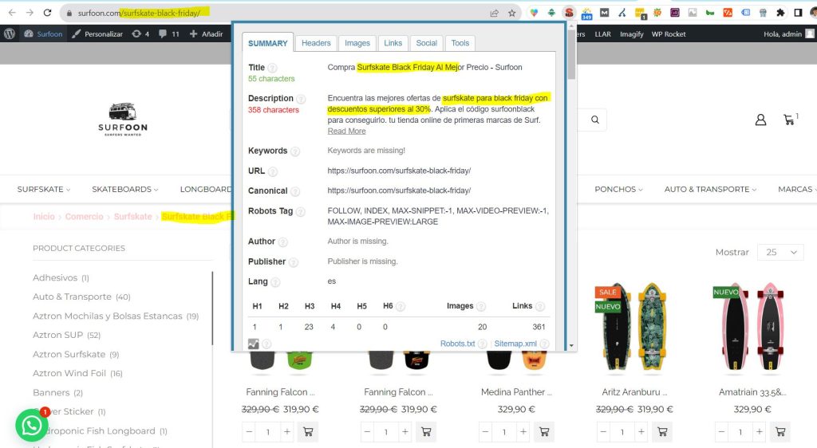Viewport: 817px width, 448px height.
Task: Open the Personalizar admin bar item
Action: point(97,33)
